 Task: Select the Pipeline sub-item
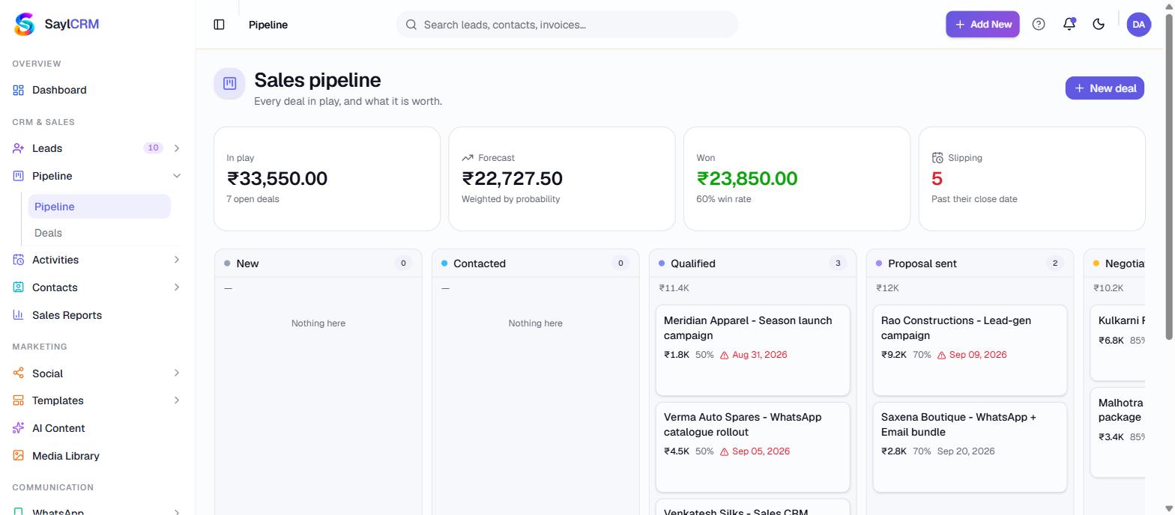[100, 207]
